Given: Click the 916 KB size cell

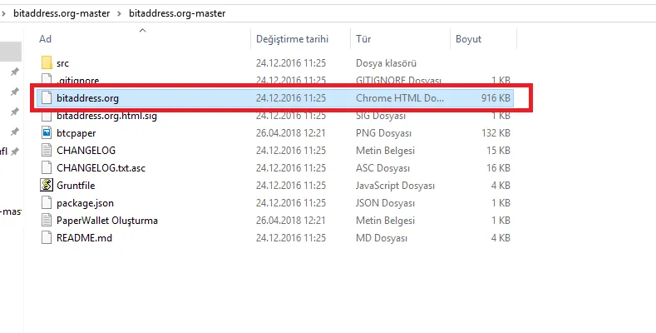Looking at the screenshot, I should [496, 98].
